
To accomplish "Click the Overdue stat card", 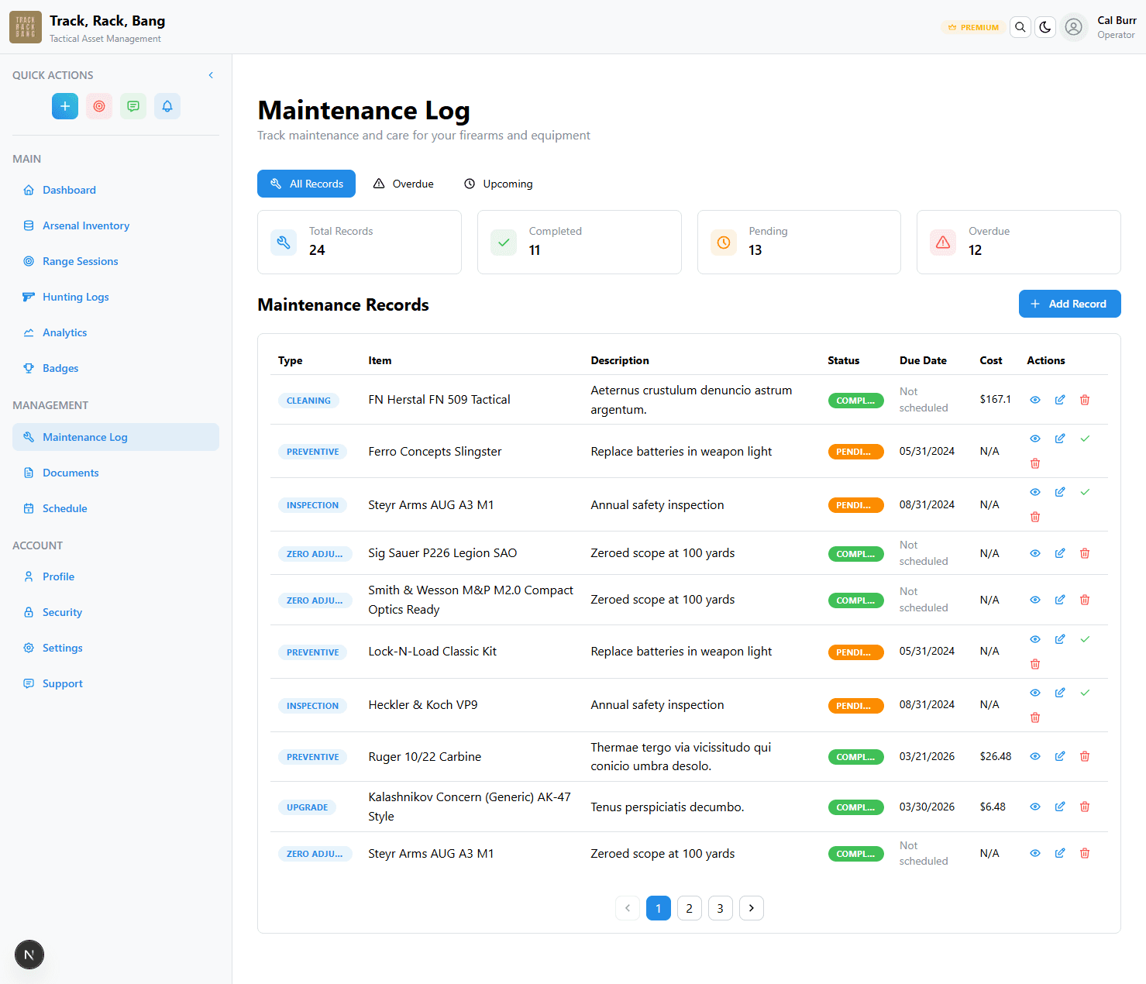I will tap(1019, 242).
